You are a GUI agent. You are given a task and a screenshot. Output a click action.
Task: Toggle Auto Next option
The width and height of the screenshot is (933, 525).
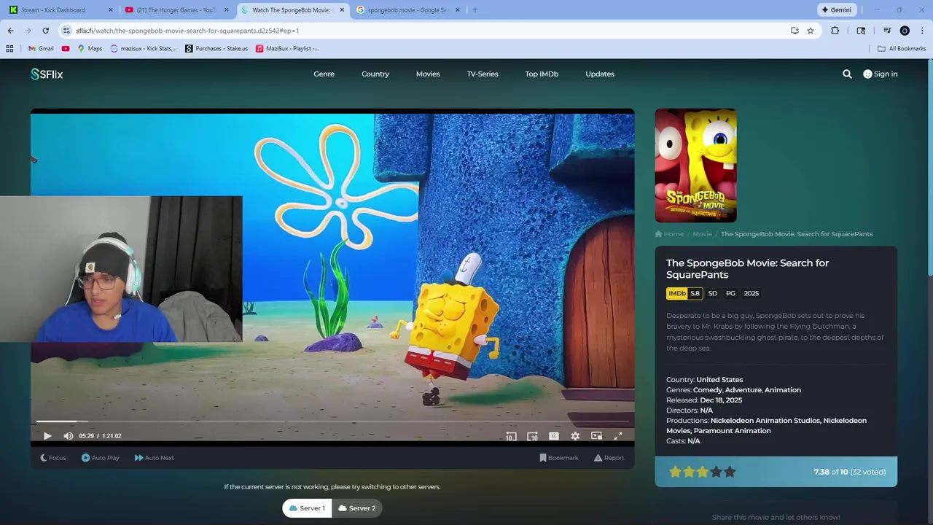tap(155, 458)
